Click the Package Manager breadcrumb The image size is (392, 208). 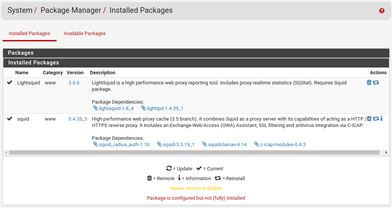(x=71, y=10)
